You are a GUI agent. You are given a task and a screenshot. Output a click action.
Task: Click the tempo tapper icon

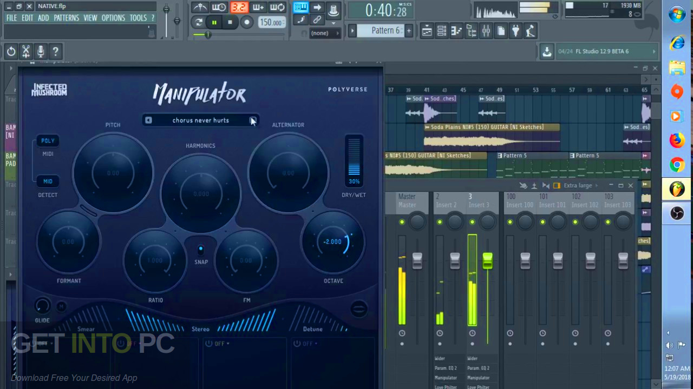531,31
